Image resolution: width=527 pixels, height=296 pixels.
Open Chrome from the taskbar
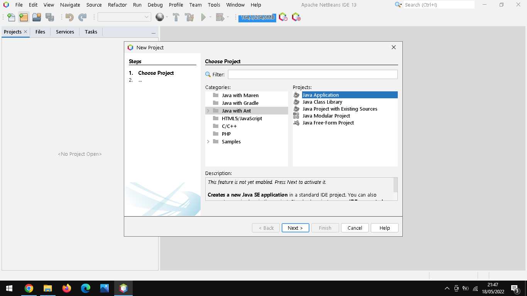[x=29, y=288]
